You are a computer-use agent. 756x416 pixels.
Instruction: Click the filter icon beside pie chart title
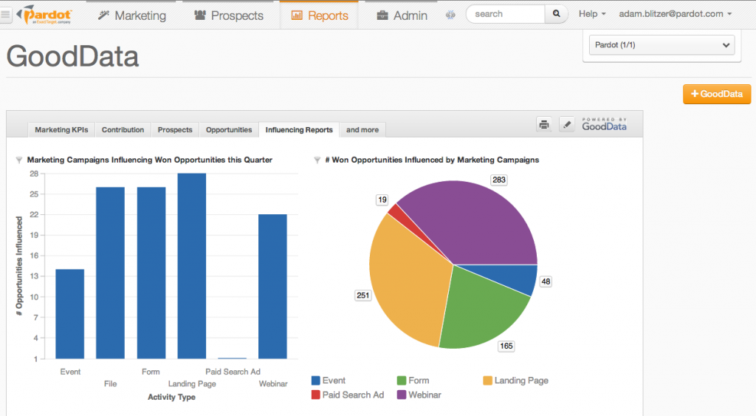point(317,160)
